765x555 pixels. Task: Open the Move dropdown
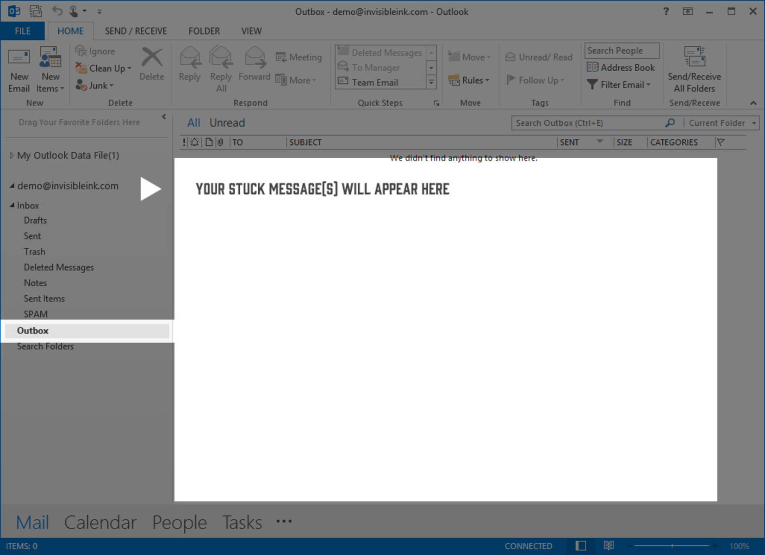pos(469,57)
